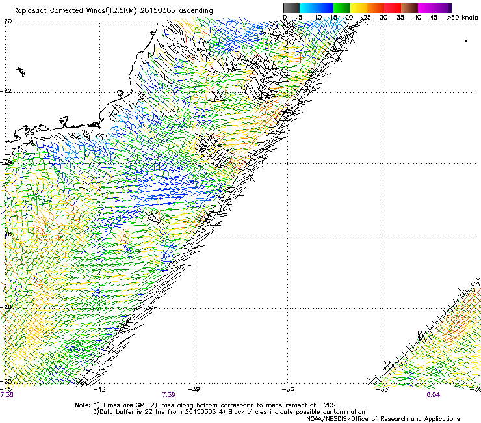Click the longitude label '-42' at the bottom
The height and width of the screenshot is (423, 481).
(x=99, y=389)
